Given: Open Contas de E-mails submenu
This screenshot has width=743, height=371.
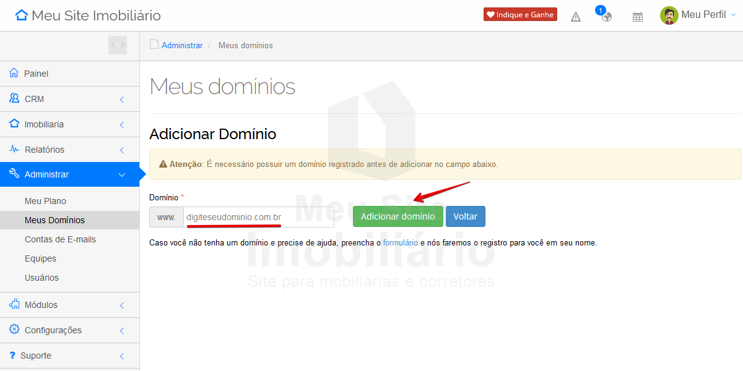Looking at the screenshot, I should point(60,239).
